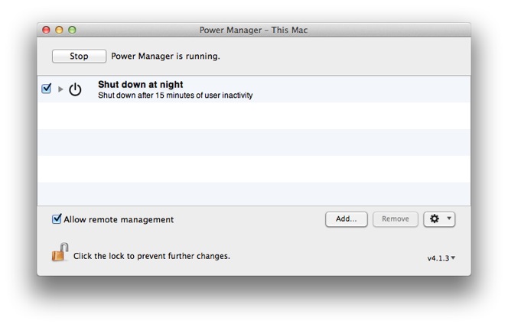The width and height of the screenshot is (508, 327).
Task: Zoom the window using the green button
Action: tap(72, 30)
